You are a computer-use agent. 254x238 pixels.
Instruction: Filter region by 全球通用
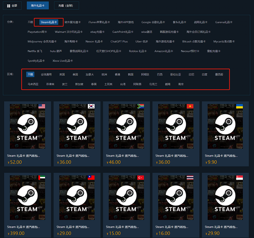(46, 74)
